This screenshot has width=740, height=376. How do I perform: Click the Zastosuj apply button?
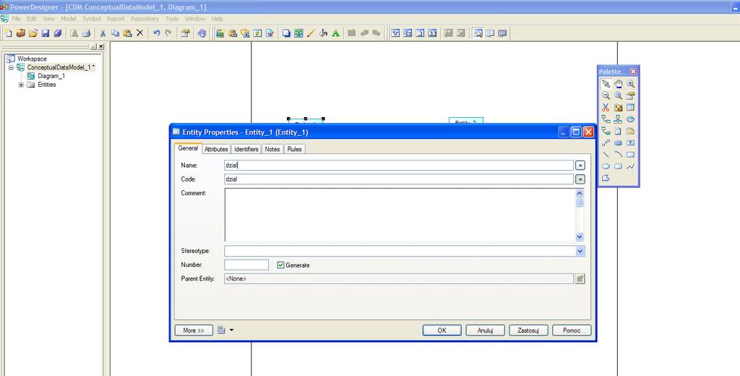pyautogui.click(x=528, y=330)
